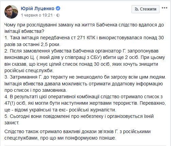
Task: Click the closing paragraph starting with Слідство також
Action: pos(78,135)
